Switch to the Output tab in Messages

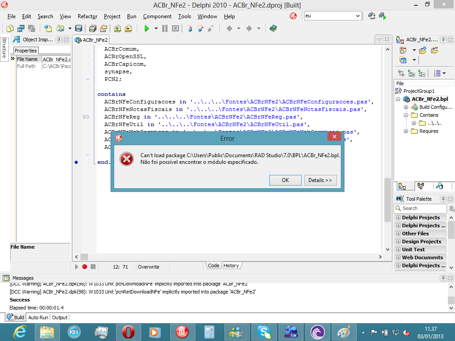pyautogui.click(x=60, y=317)
